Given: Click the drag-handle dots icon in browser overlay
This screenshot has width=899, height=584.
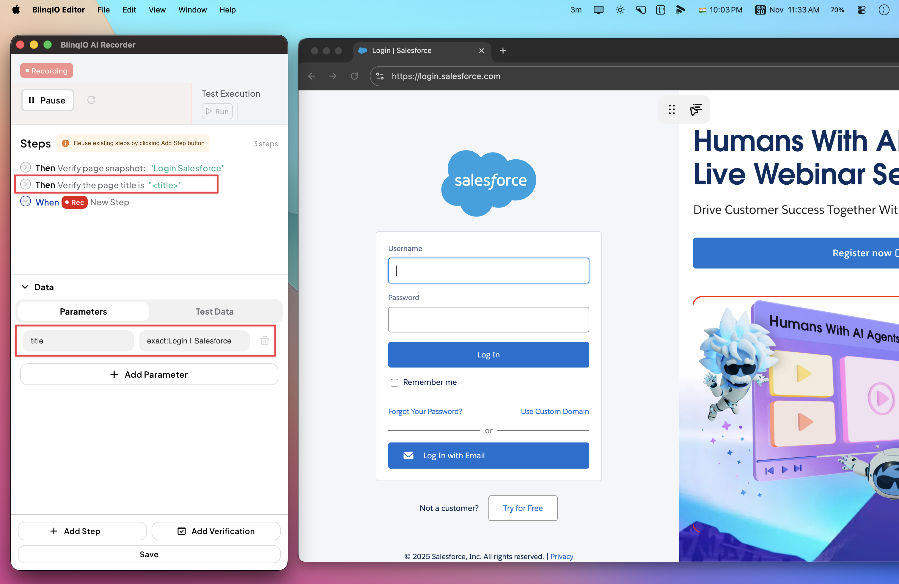Looking at the screenshot, I should tap(671, 109).
